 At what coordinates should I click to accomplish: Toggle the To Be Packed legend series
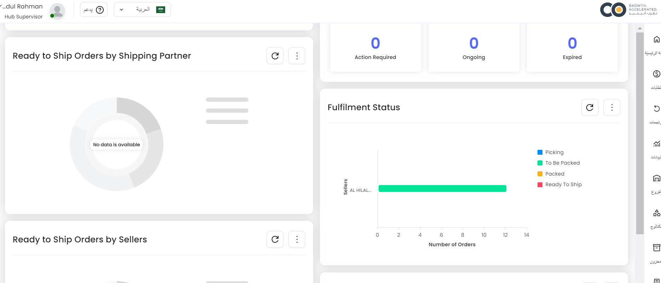point(562,163)
